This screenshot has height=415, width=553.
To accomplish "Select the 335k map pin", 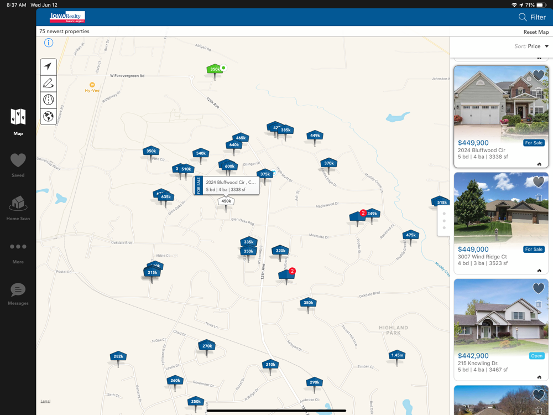I will point(249,242).
